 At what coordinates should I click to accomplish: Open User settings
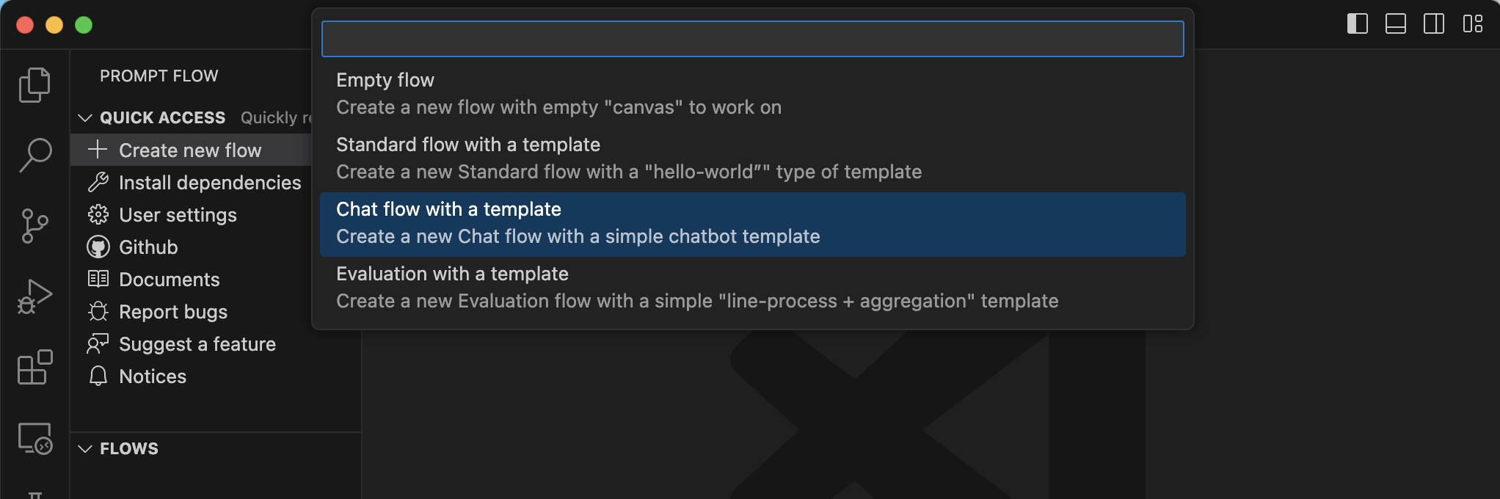(178, 215)
